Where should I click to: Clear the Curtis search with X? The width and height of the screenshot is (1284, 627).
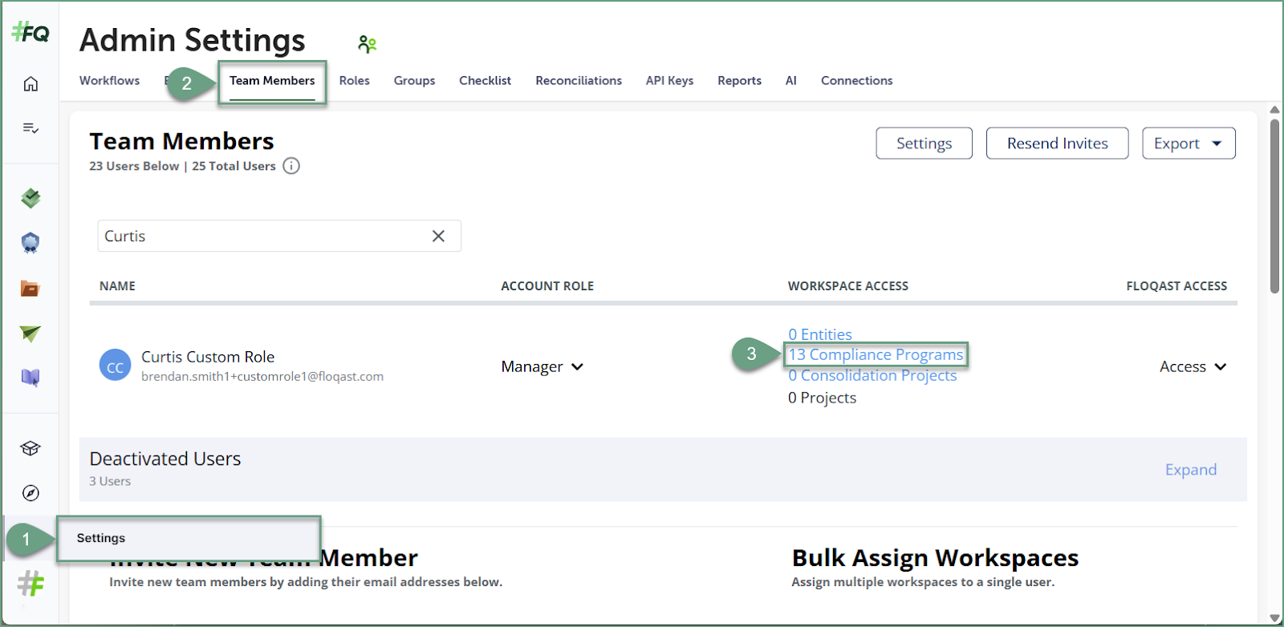pyautogui.click(x=438, y=236)
